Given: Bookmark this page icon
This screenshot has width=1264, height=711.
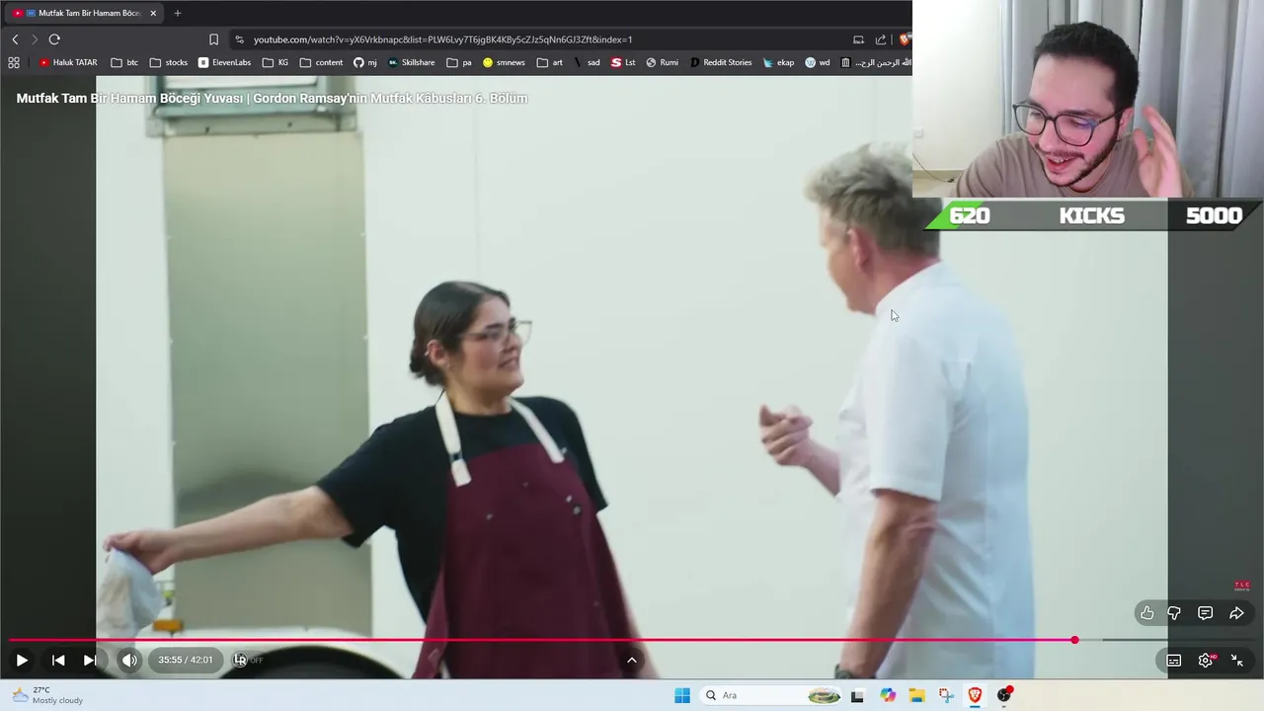Looking at the screenshot, I should (213, 39).
